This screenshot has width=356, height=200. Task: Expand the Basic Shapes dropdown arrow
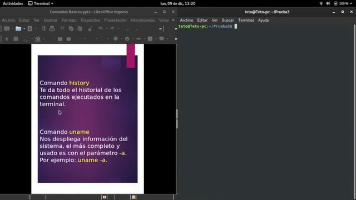121,39
